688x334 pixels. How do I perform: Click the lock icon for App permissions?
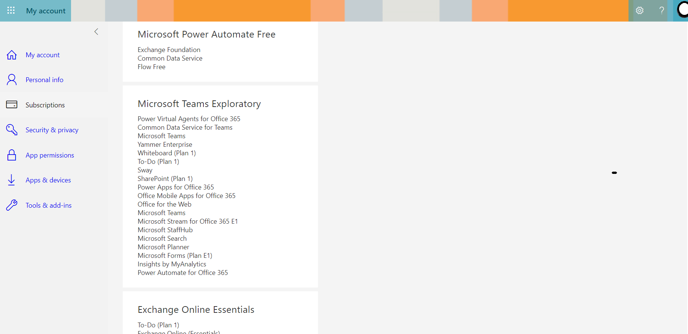coord(12,155)
